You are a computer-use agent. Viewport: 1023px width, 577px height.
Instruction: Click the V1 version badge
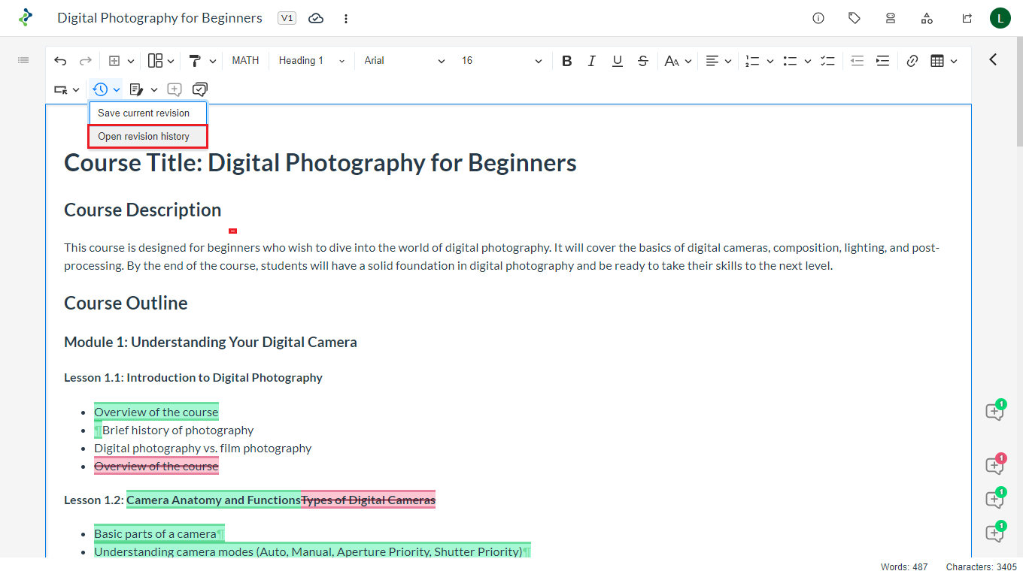click(287, 18)
